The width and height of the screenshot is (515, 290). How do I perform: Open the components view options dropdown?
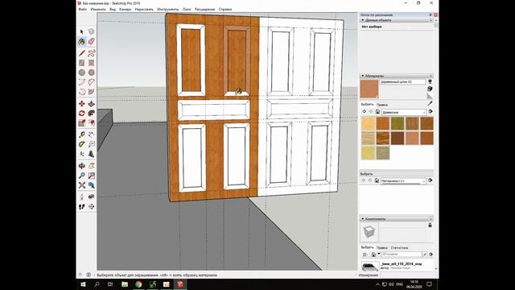pos(365,255)
